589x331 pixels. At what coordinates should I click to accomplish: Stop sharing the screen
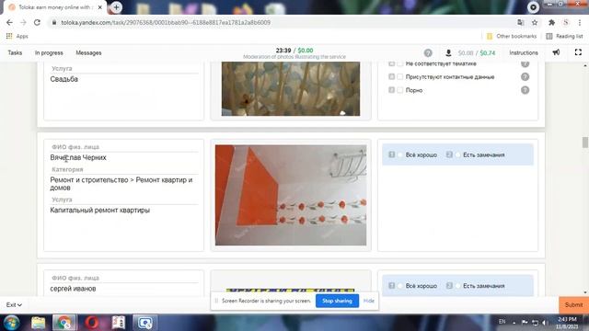(337, 301)
